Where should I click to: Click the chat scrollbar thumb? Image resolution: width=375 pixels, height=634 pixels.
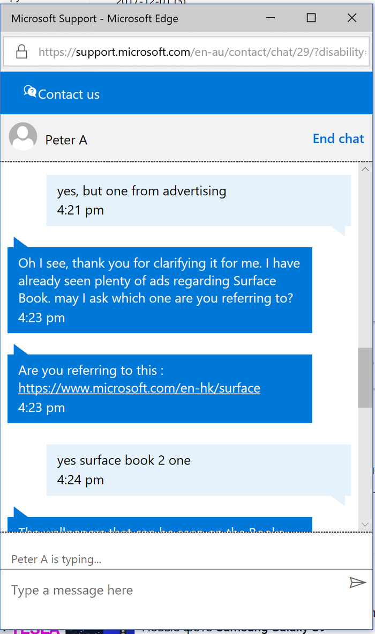click(365, 377)
